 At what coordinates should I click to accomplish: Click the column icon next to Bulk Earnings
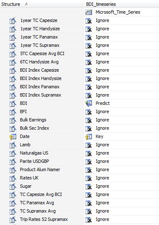[x=13, y=120]
